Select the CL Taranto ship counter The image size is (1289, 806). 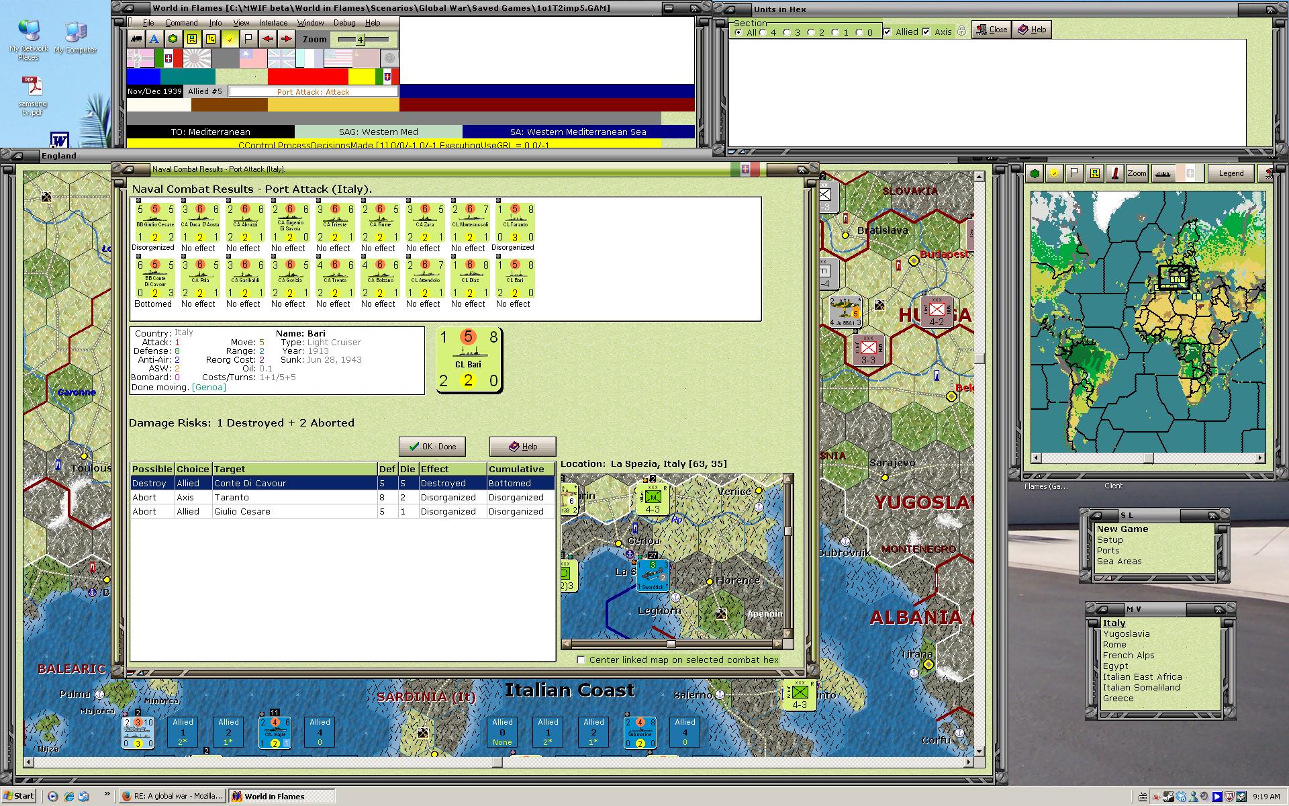(x=515, y=223)
